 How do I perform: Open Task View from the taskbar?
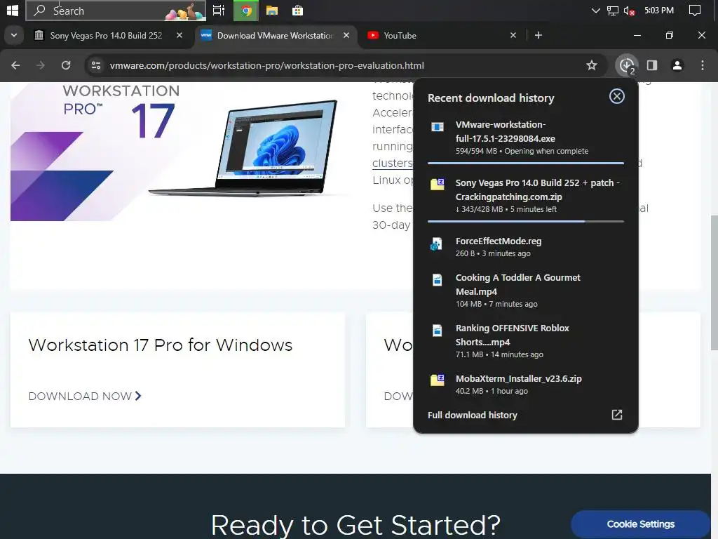click(x=219, y=11)
